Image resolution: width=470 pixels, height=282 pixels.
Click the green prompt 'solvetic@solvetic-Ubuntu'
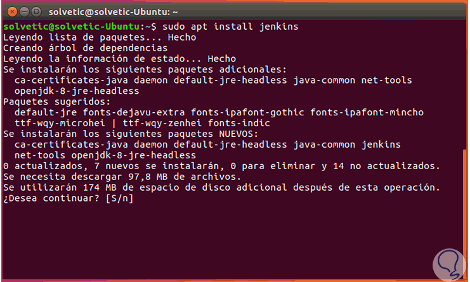(71, 27)
